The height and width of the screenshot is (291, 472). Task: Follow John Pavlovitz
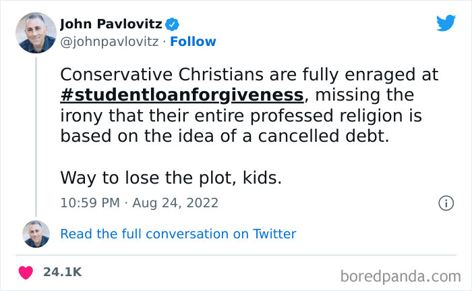coord(193,41)
